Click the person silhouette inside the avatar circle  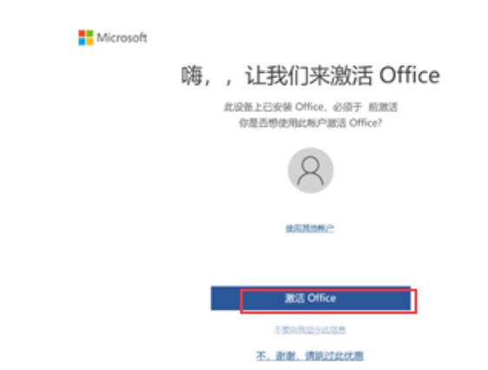[x=310, y=171]
